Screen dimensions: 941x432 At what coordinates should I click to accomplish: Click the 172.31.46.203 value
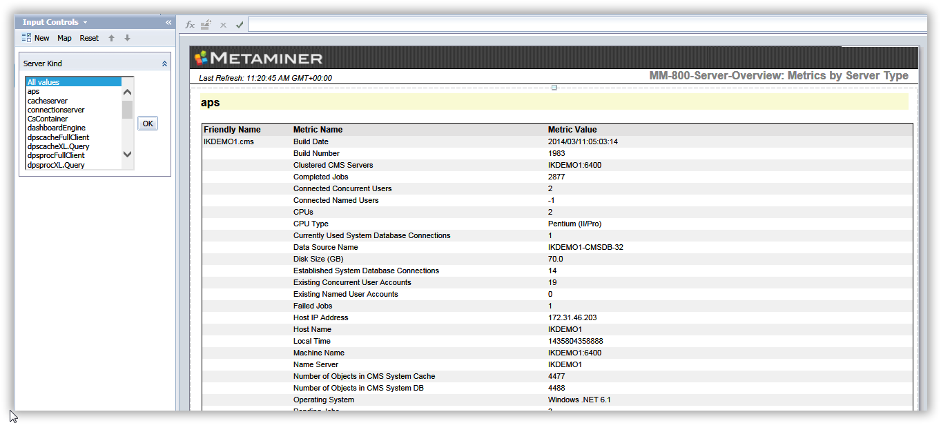click(572, 317)
